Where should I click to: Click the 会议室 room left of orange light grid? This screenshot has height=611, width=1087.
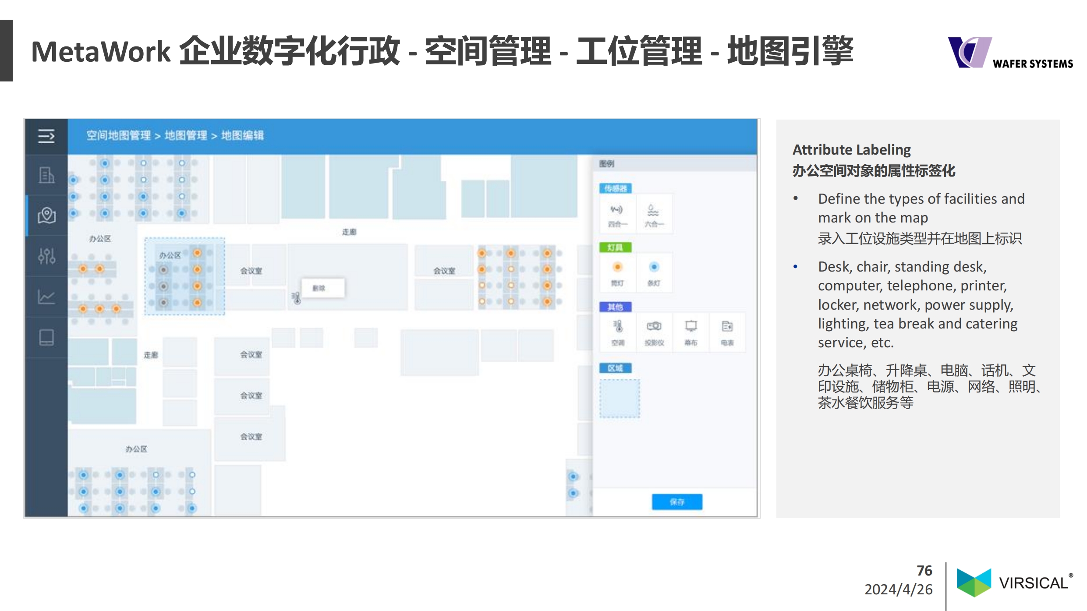(444, 271)
